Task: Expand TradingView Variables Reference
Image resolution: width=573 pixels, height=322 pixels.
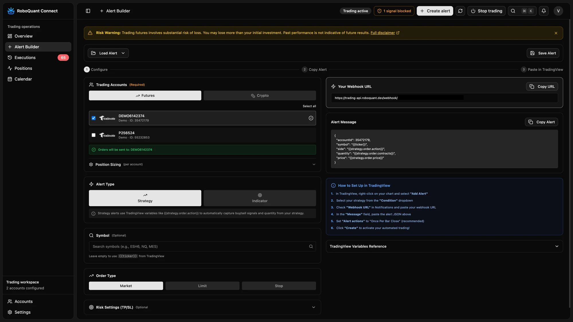Action: point(444,246)
